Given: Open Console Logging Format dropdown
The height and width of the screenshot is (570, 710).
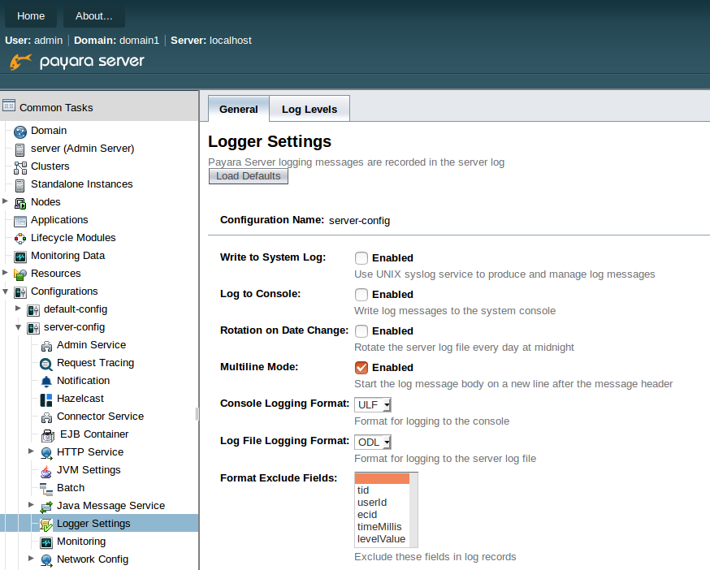Looking at the screenshot, I should tap(373, 404).
